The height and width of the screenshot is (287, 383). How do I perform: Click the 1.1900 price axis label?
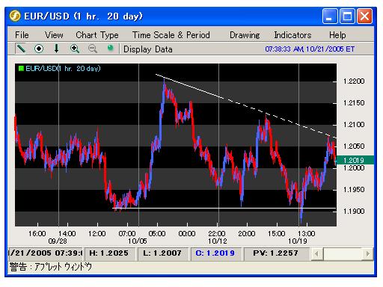tap(354, 212)
